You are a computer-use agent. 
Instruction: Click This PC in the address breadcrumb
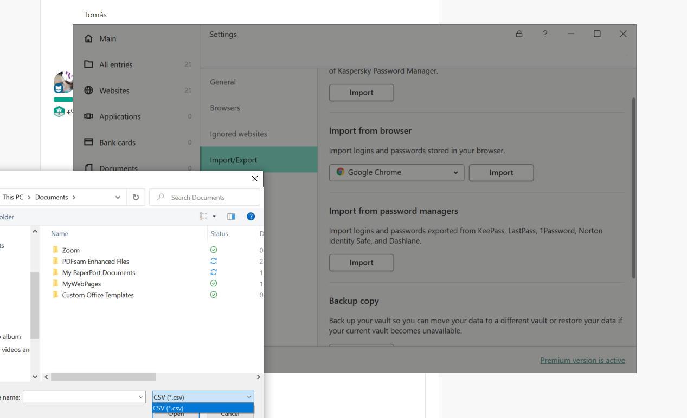[x=13, y=197]
